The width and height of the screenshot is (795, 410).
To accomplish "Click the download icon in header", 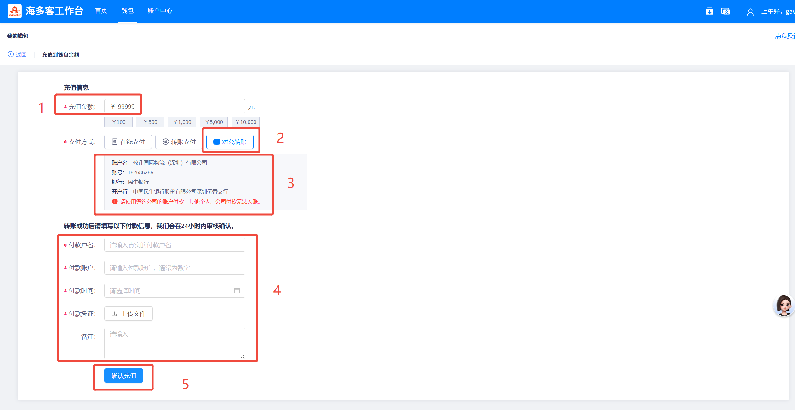I will pyautogui.click(x=709, y=12).
